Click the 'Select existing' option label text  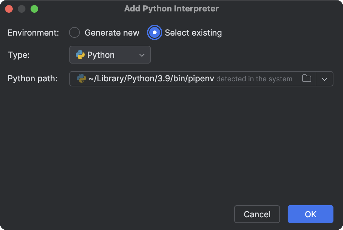(193, 33)
